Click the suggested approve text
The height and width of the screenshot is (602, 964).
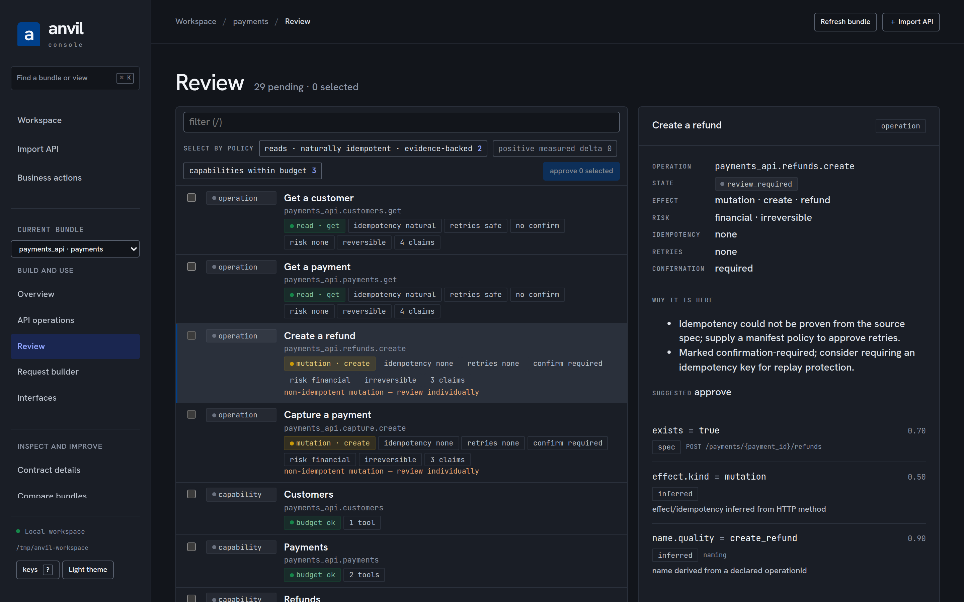pyautogui.click(x=713, y=392)
